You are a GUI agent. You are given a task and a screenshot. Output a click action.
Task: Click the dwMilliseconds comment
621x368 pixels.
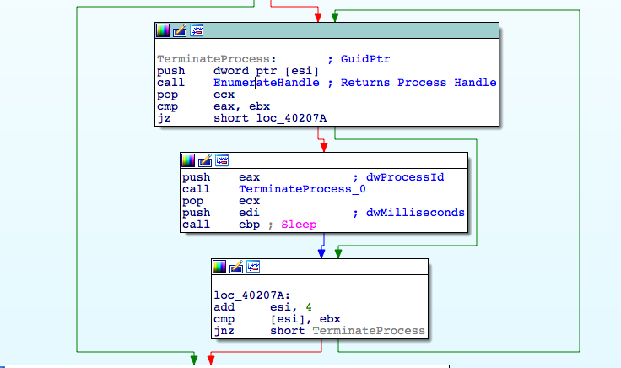click(x=415, y=213)
